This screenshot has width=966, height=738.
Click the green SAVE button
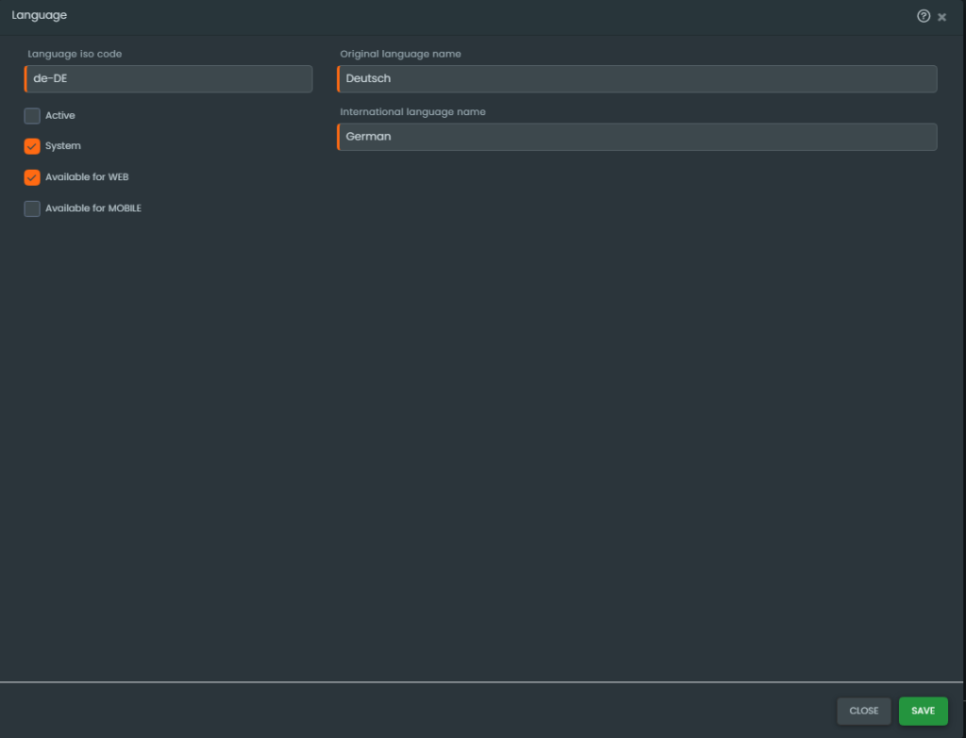[x=923, y=711]
